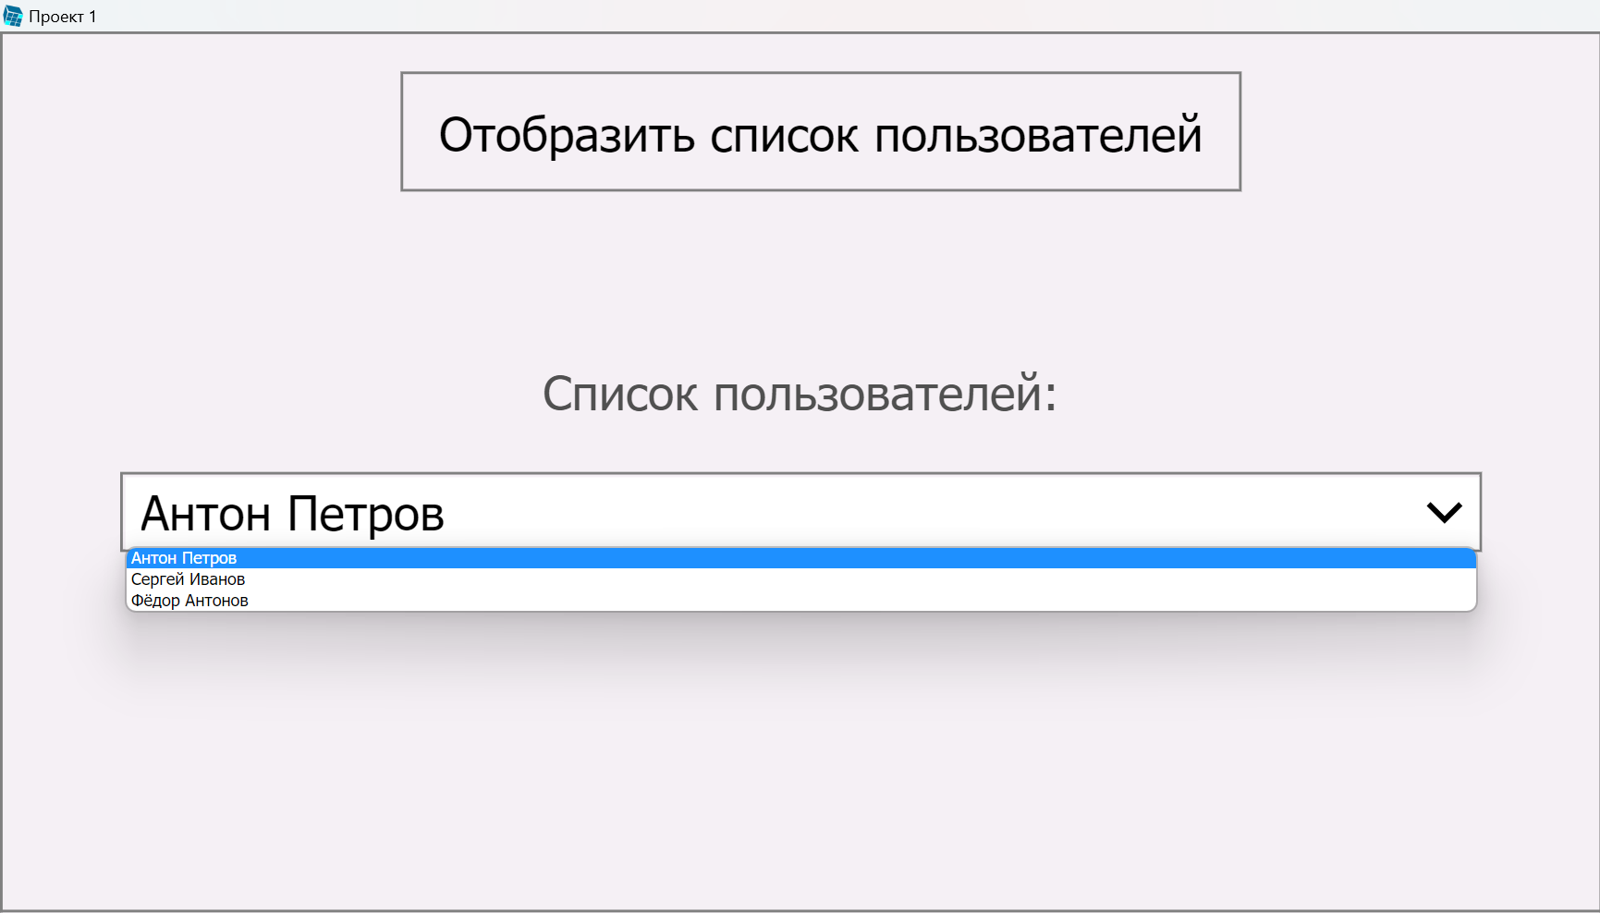Click the Список пользователей heading text
The image size is (1600, 913).
tap(800, 394)
